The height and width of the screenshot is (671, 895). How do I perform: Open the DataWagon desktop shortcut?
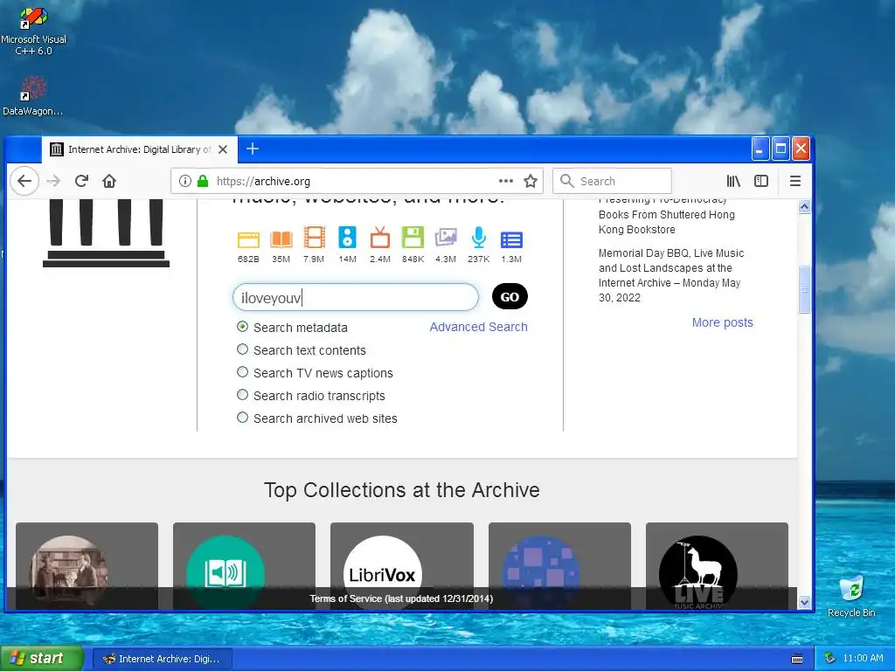click(32, 96)
